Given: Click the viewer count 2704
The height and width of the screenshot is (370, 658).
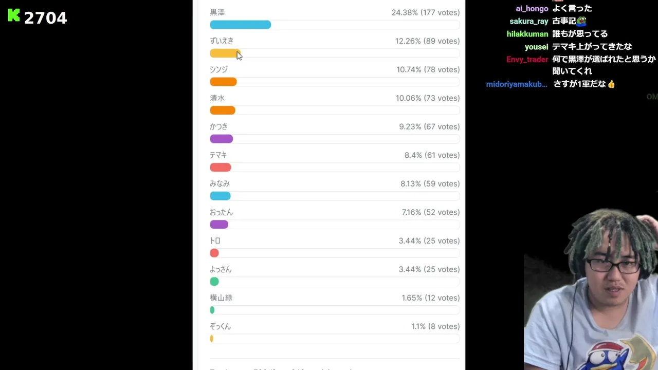Looking at the screenshot, I should coord(45,18).
